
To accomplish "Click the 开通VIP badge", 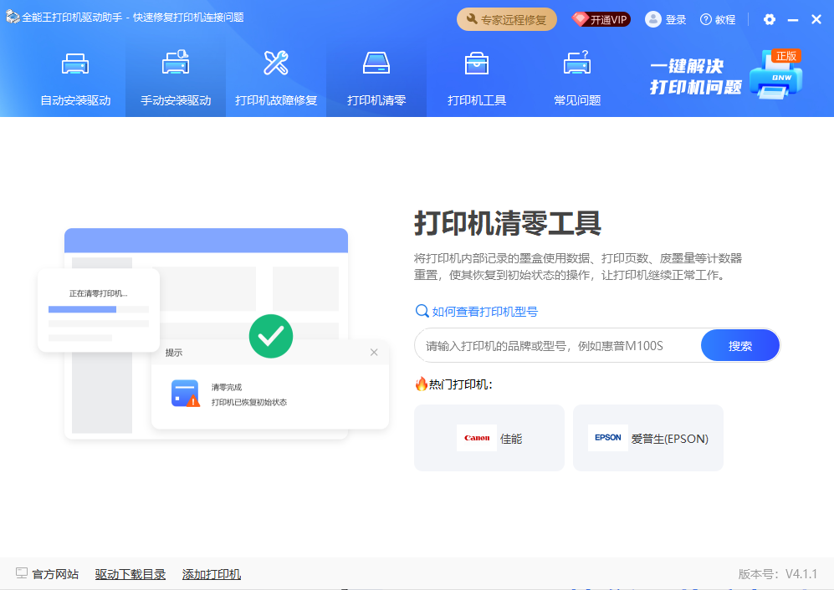I will pyautogui.click(x=601, y=19).
